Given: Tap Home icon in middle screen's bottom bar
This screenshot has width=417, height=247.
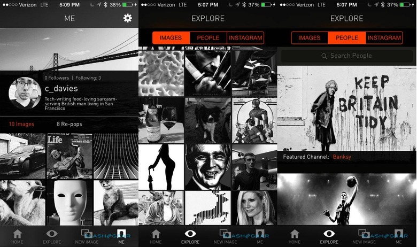Looking at the screenshot, I should click(156, 234).
